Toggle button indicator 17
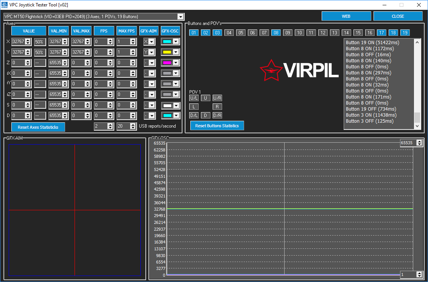This screenshot has height=282, width=428. click(x=381, y=33)
